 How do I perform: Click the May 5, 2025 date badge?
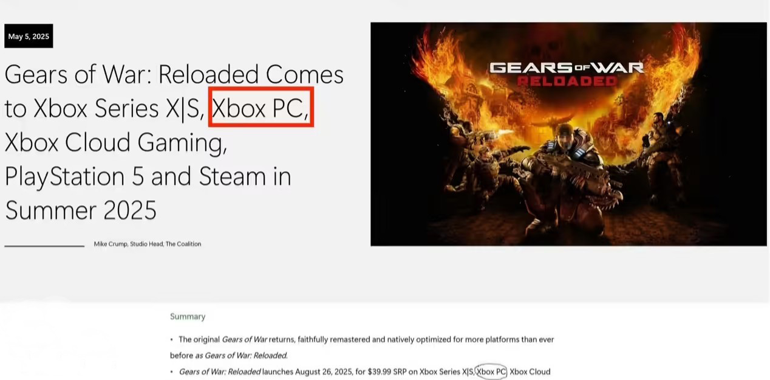tap(29, 36)
